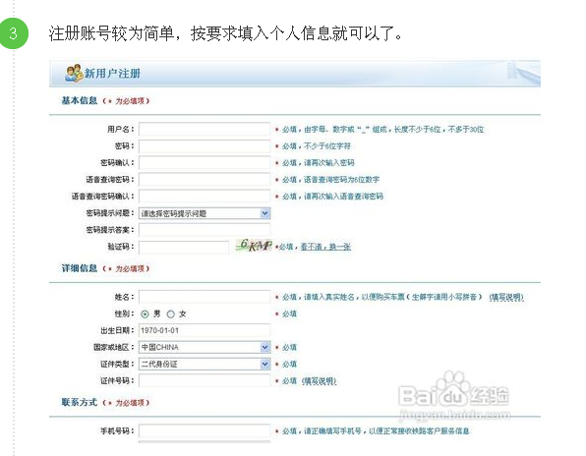This screenshot has height=456, width=586.
Task: Click the hint 语音查询密码为6位数字
Action: coord(341,180)
